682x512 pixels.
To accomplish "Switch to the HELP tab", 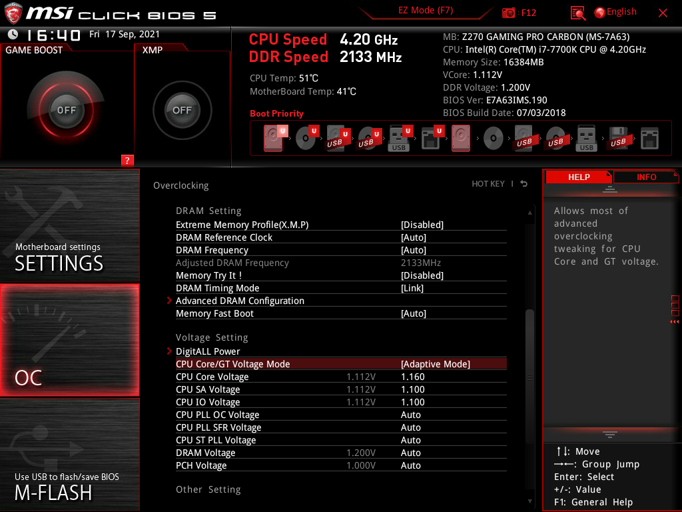I will pos(579,177).
